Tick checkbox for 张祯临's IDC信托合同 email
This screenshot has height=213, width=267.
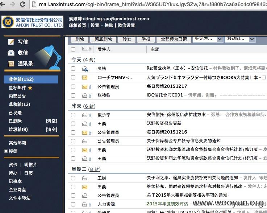tap(73, 95)
